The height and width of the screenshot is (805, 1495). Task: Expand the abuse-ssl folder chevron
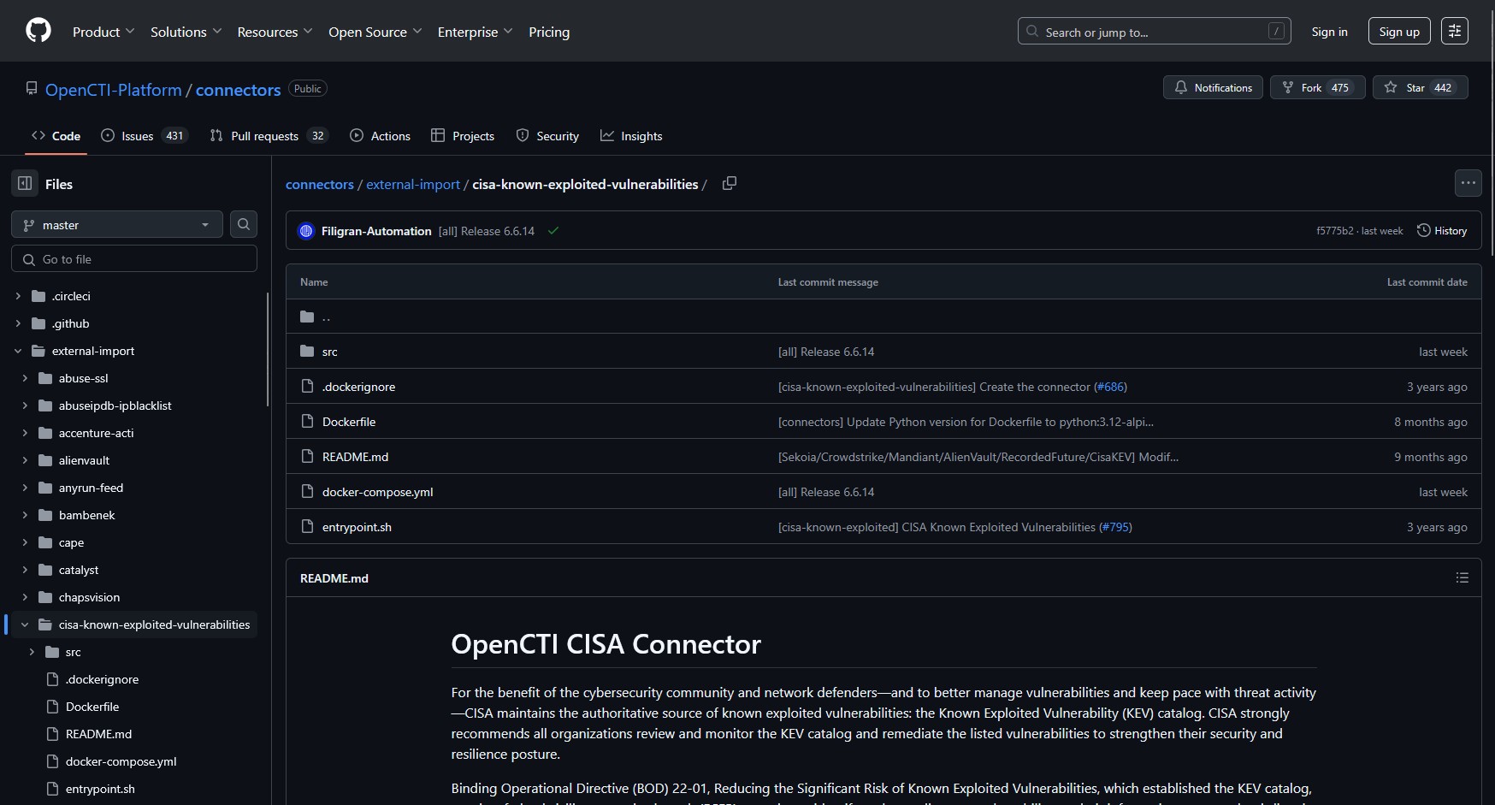25,378
